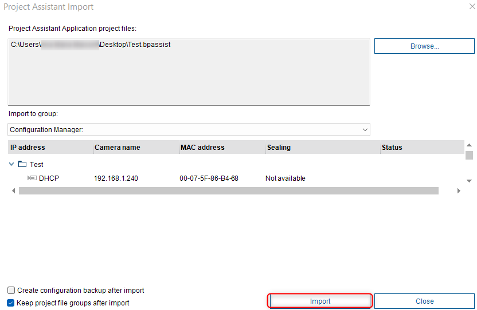Enable Create configuration backup after import

point(11,291)
